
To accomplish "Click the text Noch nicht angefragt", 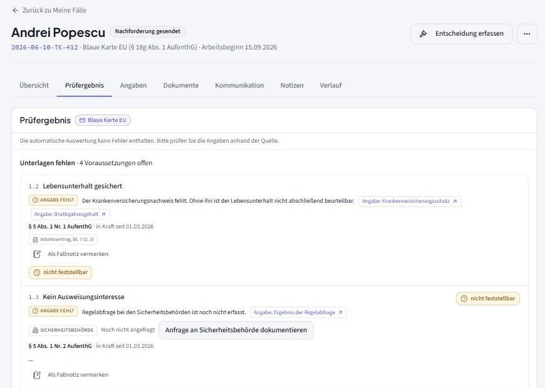I will tap(128, 330).
